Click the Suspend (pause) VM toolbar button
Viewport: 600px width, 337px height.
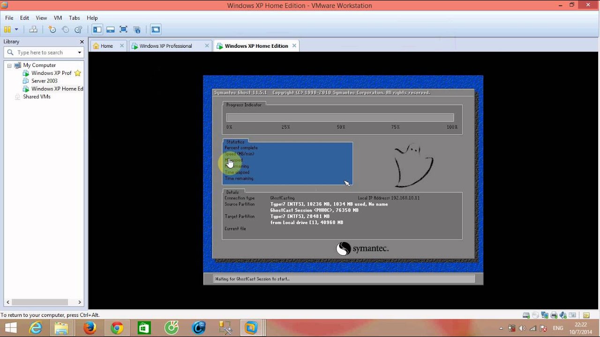[x=7, y=29]
